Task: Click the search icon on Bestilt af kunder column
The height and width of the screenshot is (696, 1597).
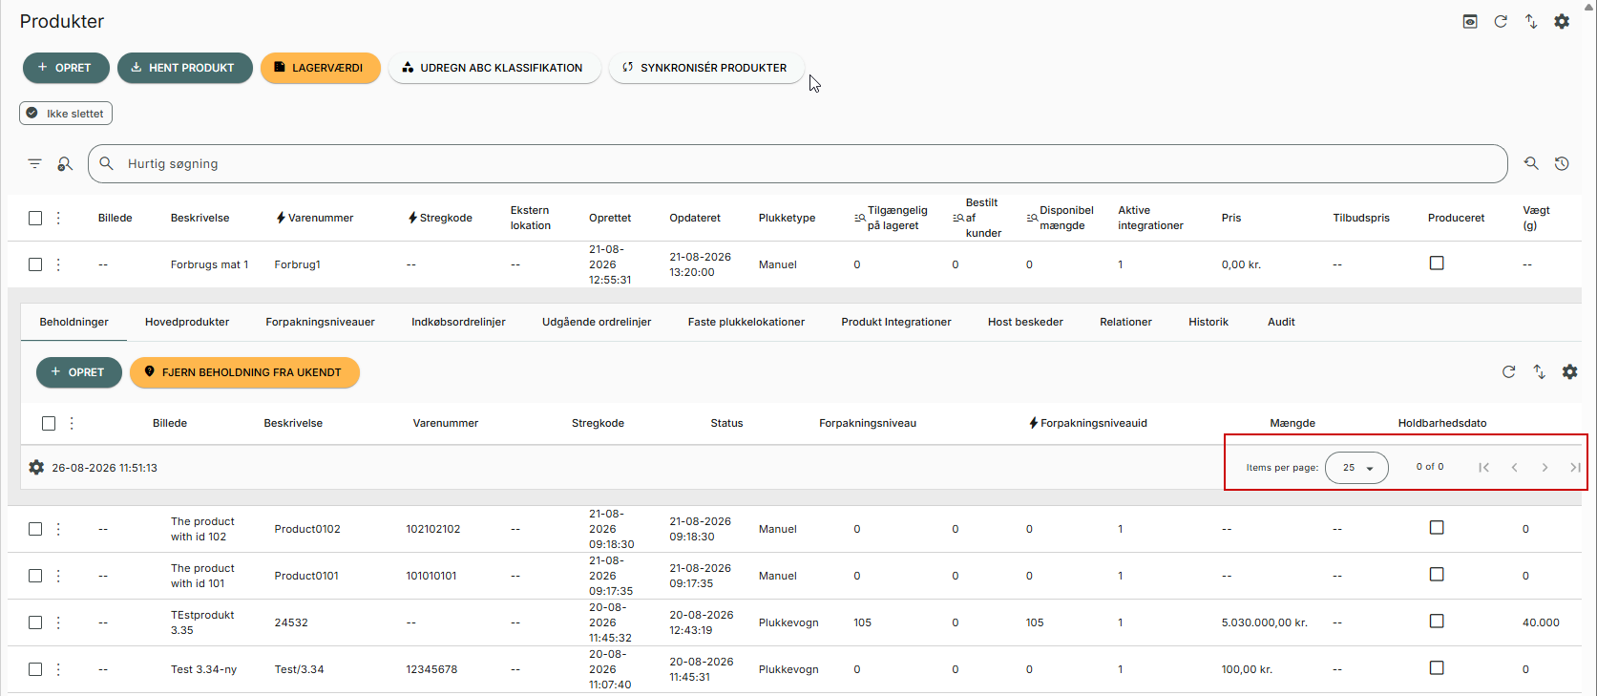Action: tap(958, 218)
